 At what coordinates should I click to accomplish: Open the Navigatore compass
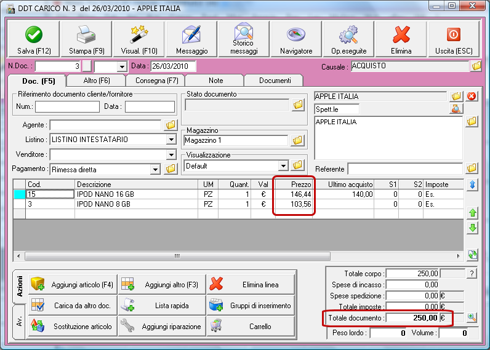pyautogui.click(x=296, y=39)
